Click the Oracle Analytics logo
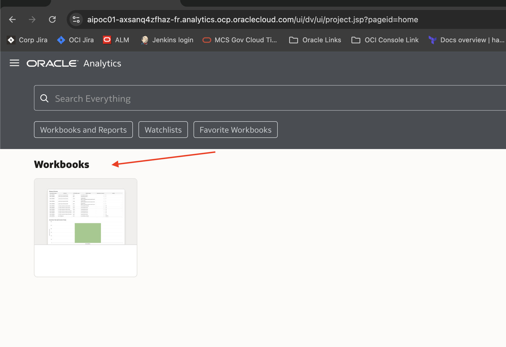The height and width of the screenshot is (347, 506). point(74,63)
